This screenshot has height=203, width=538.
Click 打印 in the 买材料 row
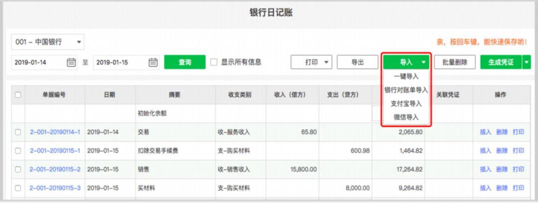pyautogui.click(x=519, y=188)
